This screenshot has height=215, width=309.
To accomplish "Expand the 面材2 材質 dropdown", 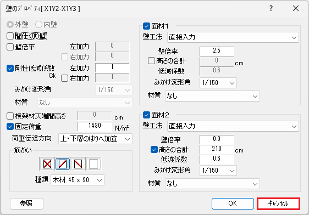I will [212, 184].
